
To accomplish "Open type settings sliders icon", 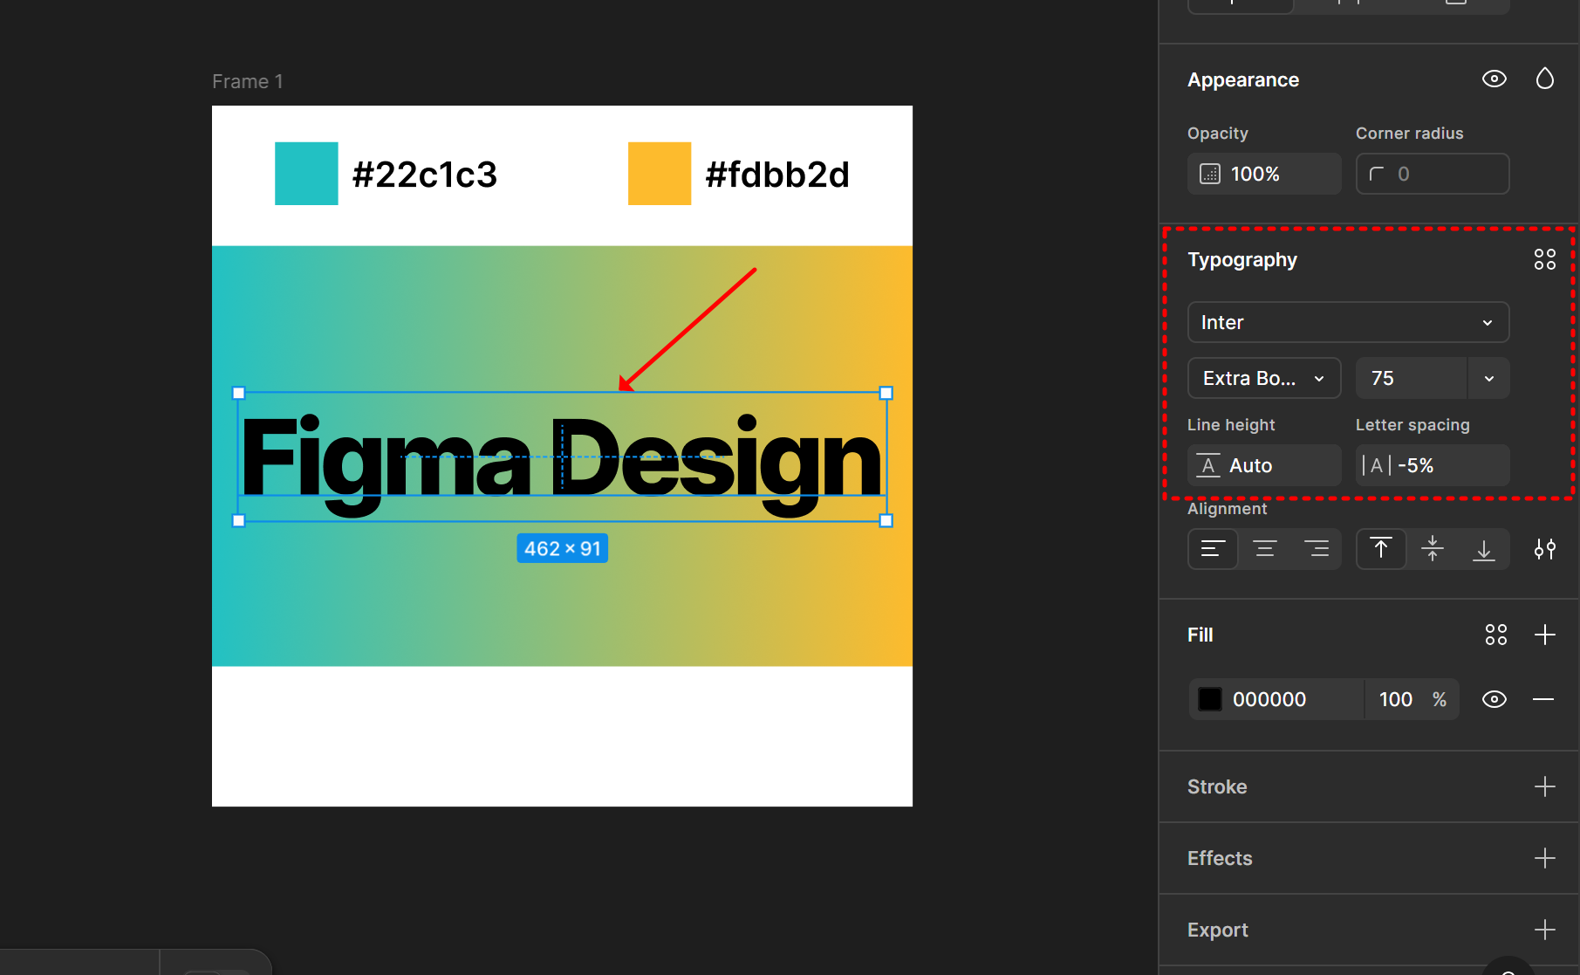I will click(1545, 549).
